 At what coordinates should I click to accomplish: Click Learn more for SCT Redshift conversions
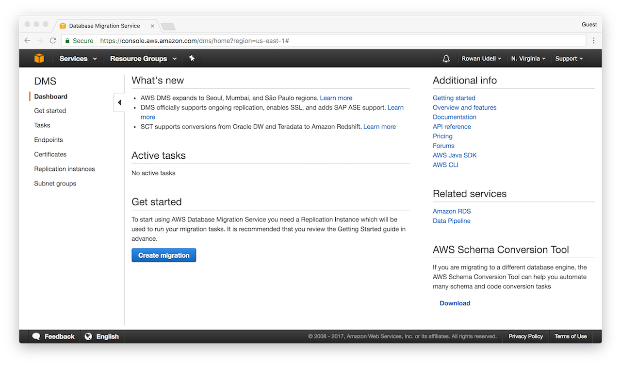379,127
